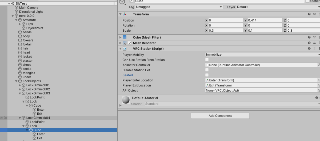Open VRC Station script help icon
The image size is (320, 141).
point(309,49)
